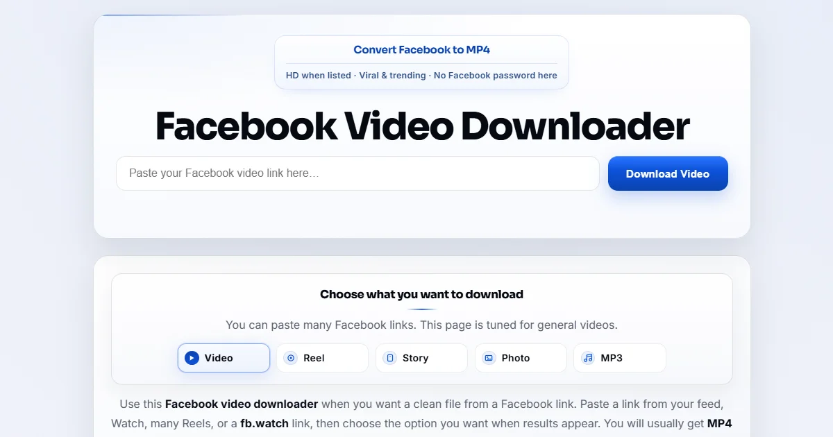Click the bold Facebook video downloader phrase in the paragraph

click(242, 404)
